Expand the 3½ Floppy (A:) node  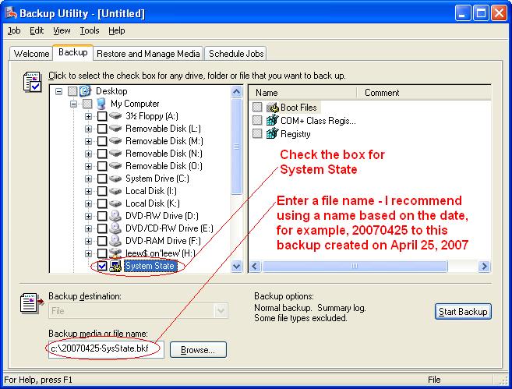pos(89,116)
